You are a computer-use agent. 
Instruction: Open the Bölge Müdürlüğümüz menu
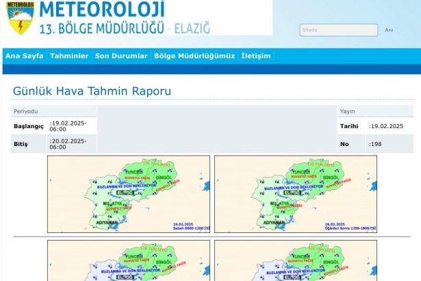pos(194,56)
